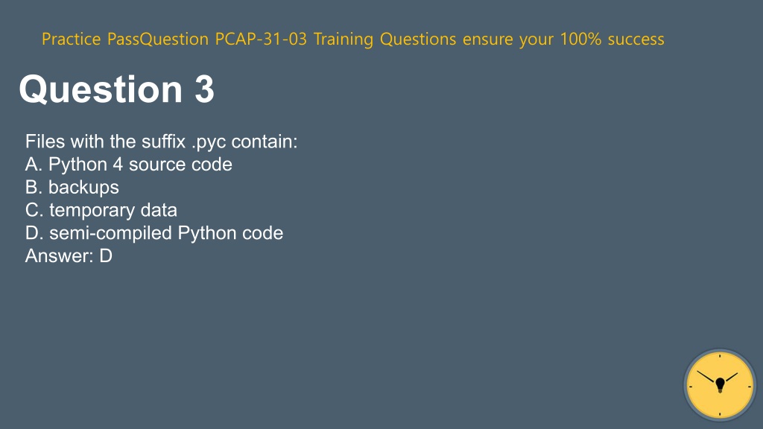
Task: Click the ".pyc" text in the question
Action: [x=209, y=142]
